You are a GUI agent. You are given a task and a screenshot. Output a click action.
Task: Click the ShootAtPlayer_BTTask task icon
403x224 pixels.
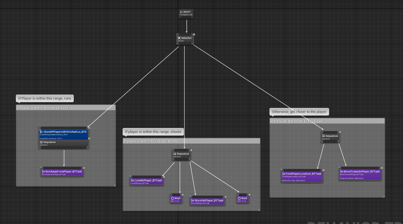point(192,201)
